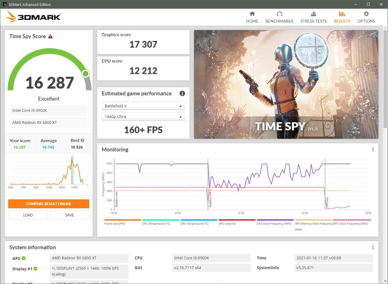Click the 3DMark logo

(x=33, y=17)
